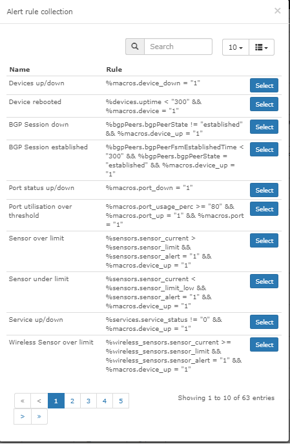
Task: Select the Port status up/down rule
Action: pyautogui.click(x=264, y=190)
